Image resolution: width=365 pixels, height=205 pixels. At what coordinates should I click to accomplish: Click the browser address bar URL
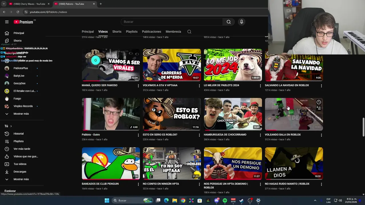(48, 12)
